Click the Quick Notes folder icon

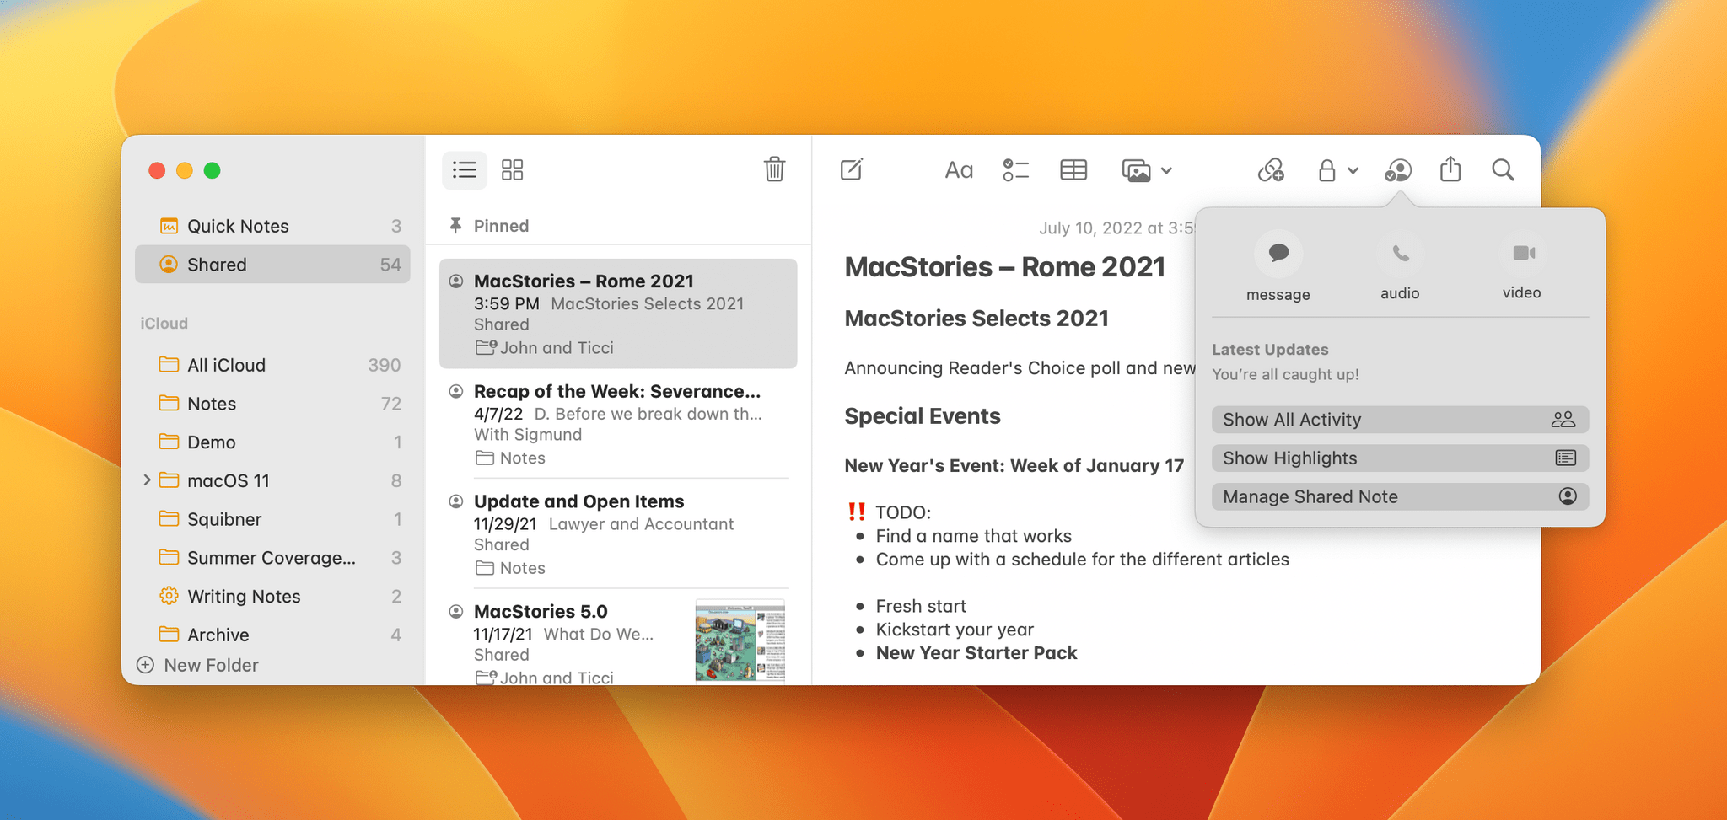click(x=169, y=226)
